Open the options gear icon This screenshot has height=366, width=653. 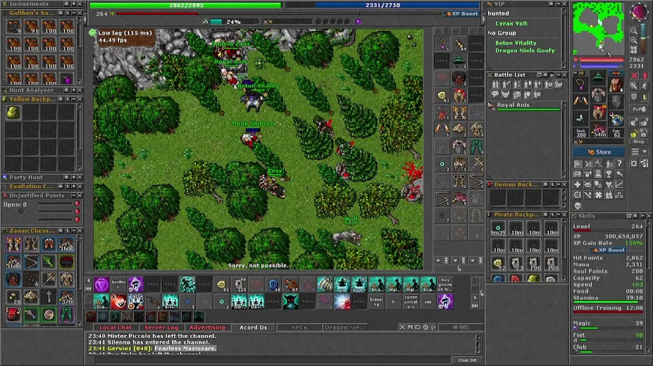coord(634,164)
